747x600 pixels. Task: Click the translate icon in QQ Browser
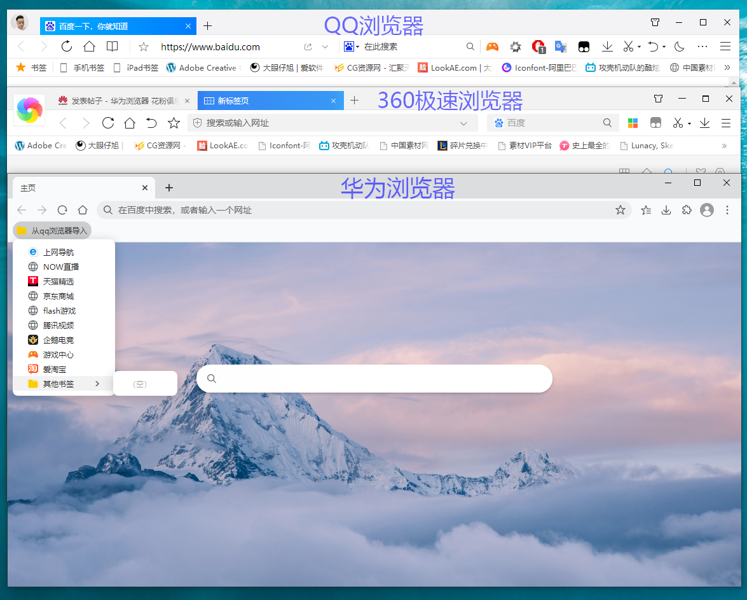561,46
